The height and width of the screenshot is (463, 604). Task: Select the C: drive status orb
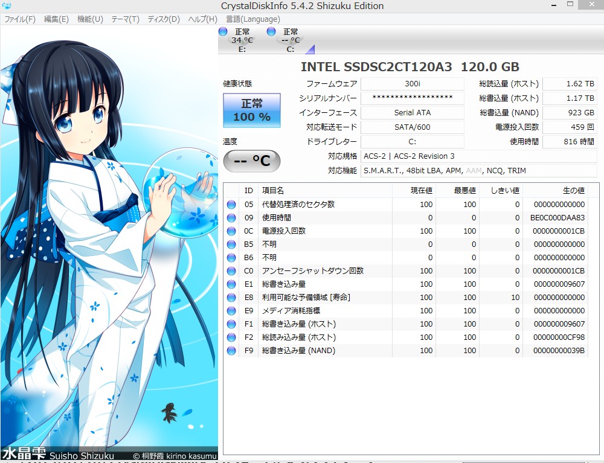click(271, 31)
